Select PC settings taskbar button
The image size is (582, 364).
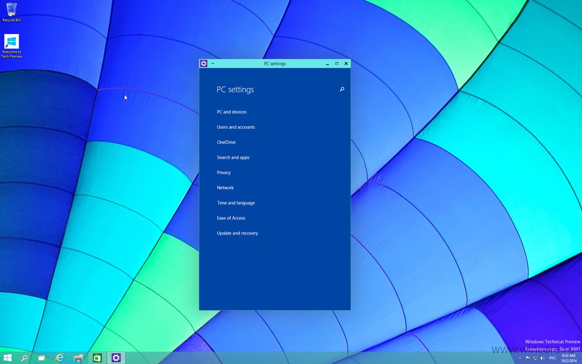click(116, 358)
